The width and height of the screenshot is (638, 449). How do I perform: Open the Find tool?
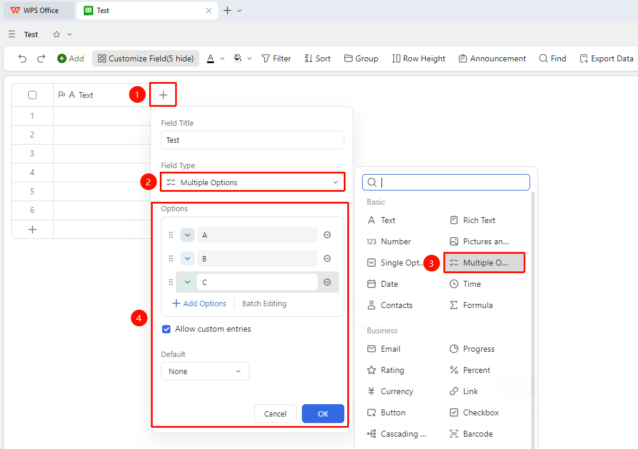(x=553, y=58)
